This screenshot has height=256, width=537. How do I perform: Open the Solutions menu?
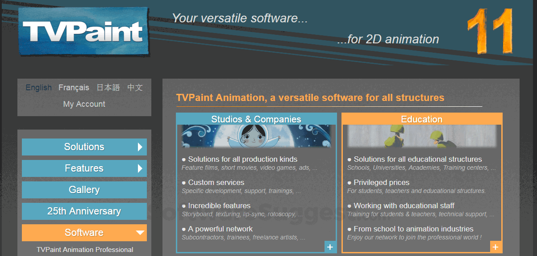(84, 147)
